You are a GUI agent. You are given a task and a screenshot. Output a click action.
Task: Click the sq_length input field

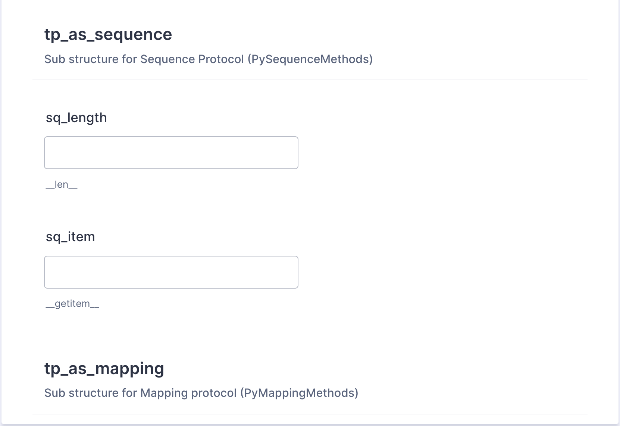point(171,153)
